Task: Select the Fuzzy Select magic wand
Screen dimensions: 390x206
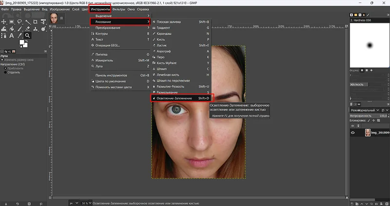Action: tap(27, 22)
